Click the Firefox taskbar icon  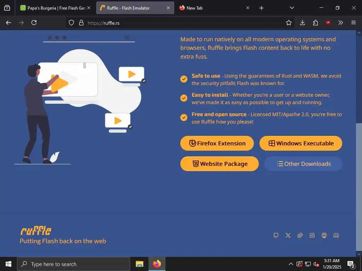tap(157, 264)
